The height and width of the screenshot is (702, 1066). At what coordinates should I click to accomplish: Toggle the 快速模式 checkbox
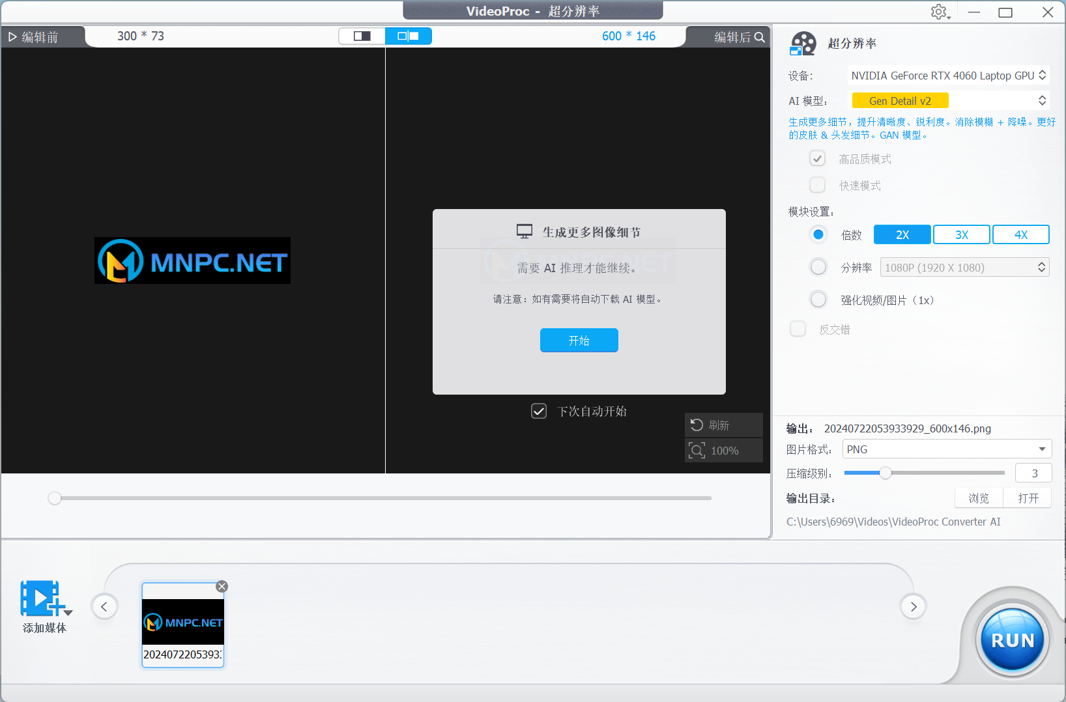[817, 185]
